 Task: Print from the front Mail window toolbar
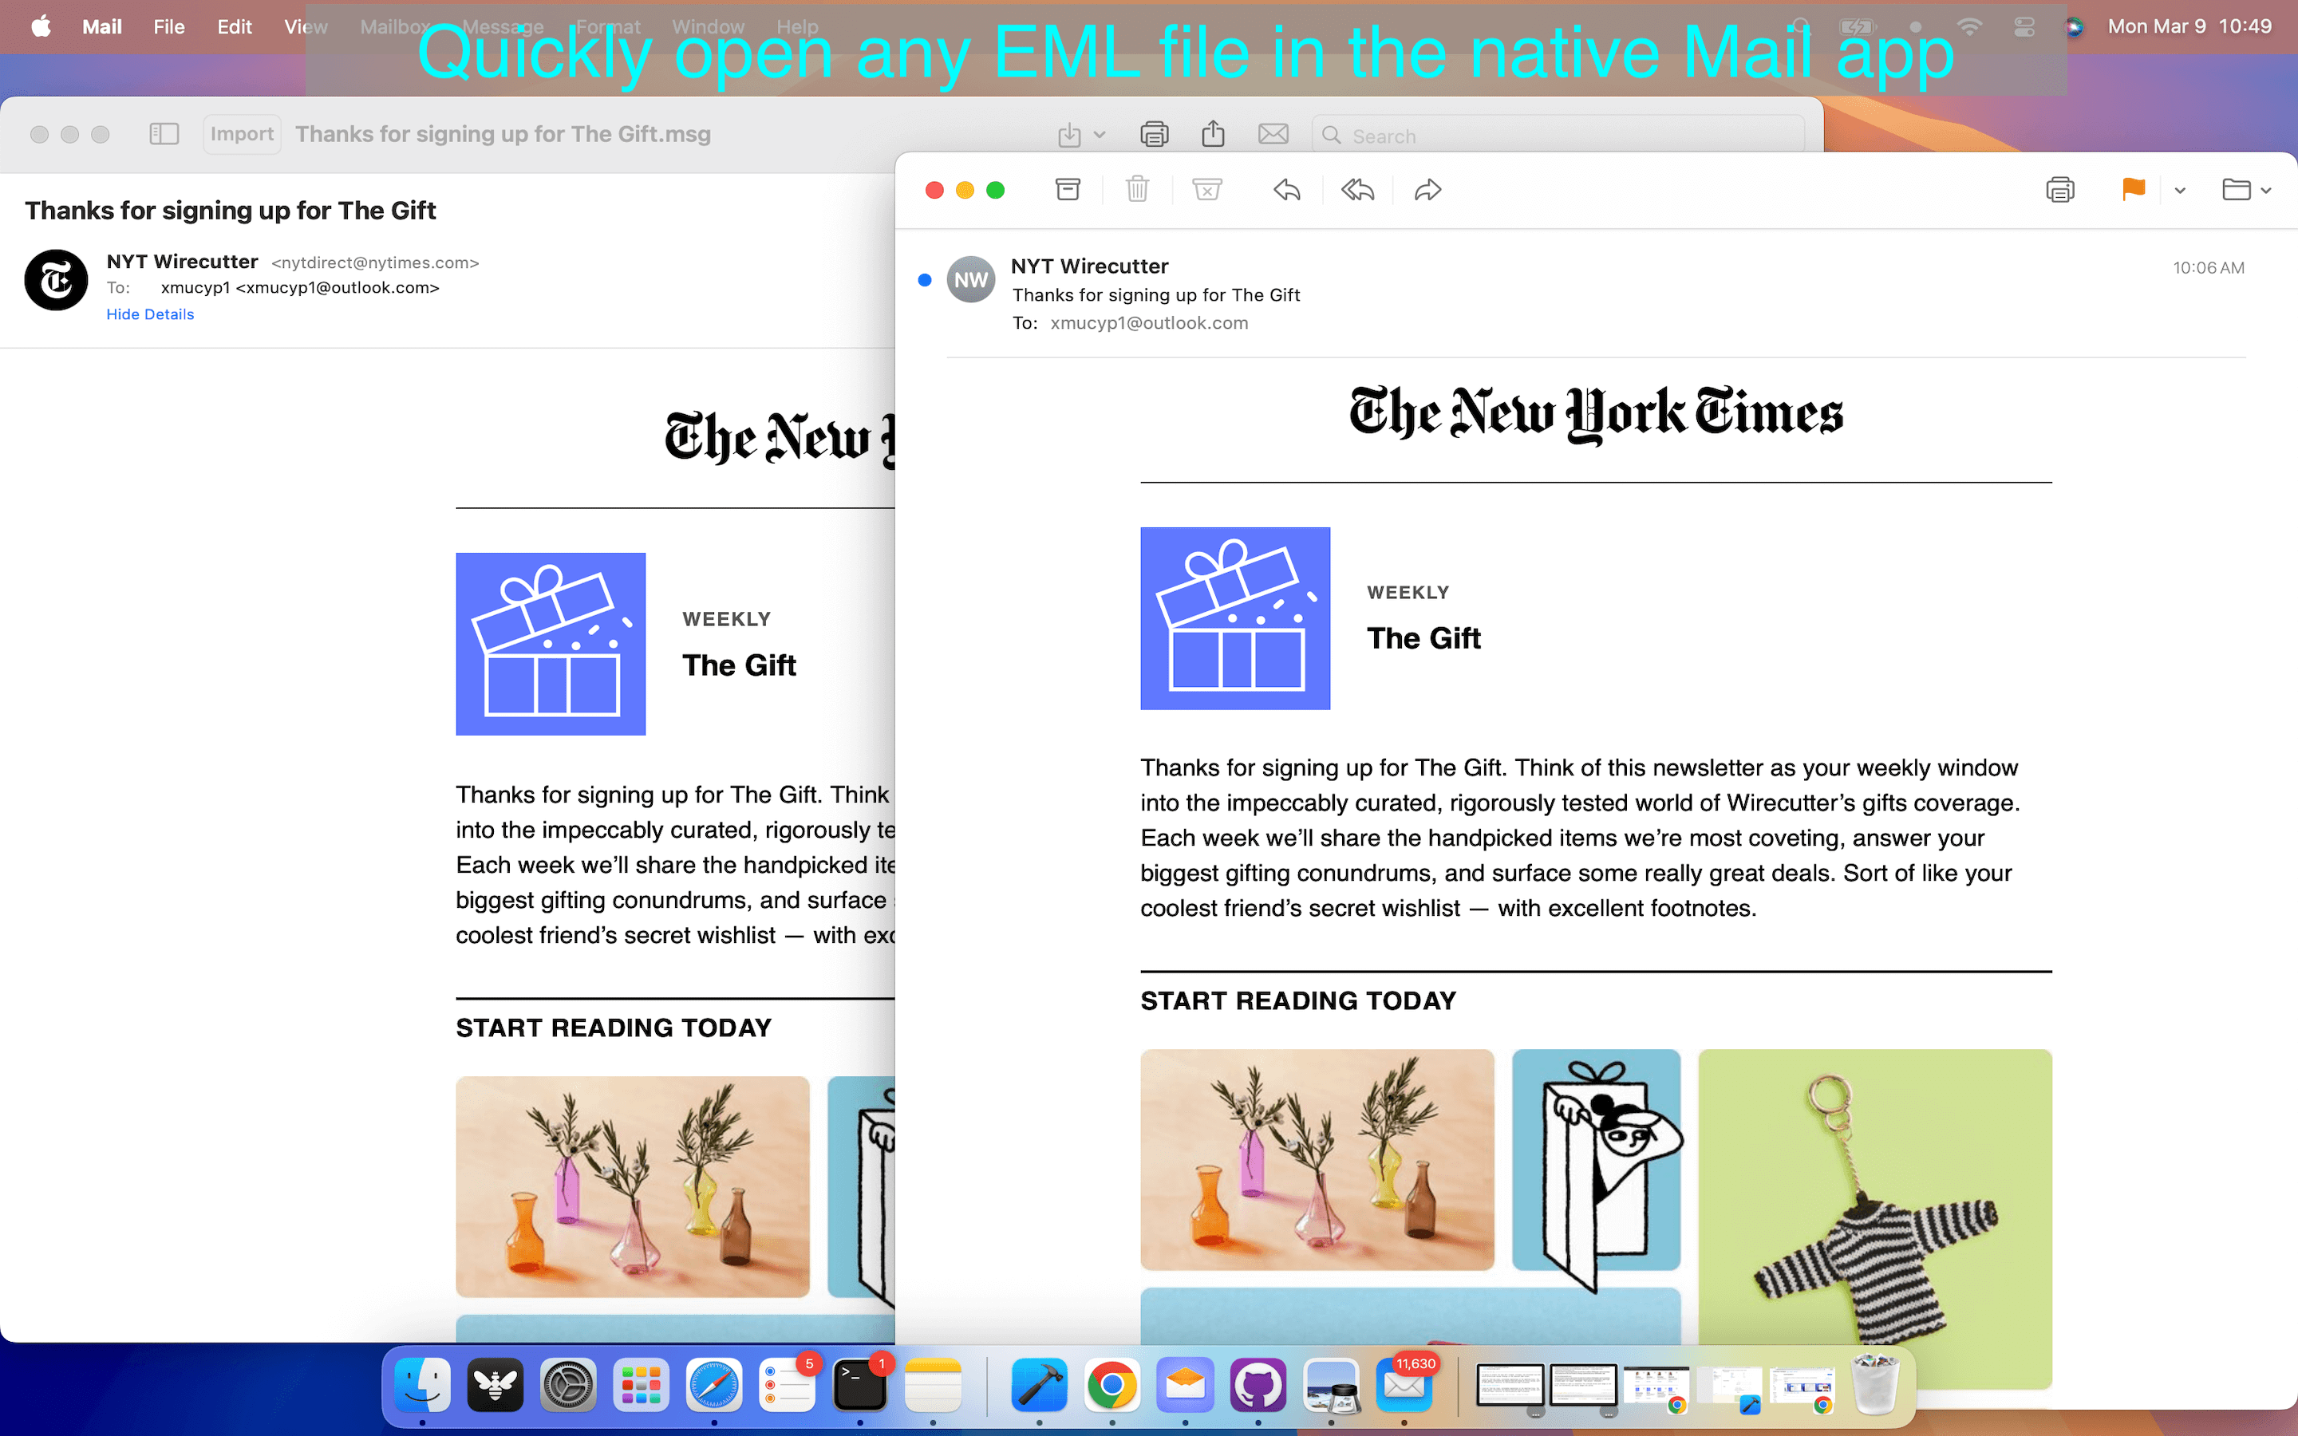pos(2059,190)
